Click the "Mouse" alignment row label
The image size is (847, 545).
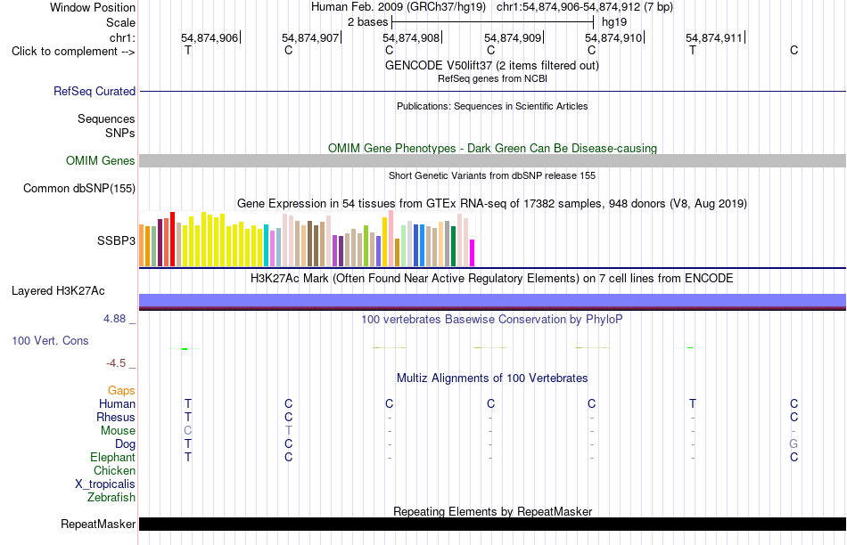[x=118, y=431]
